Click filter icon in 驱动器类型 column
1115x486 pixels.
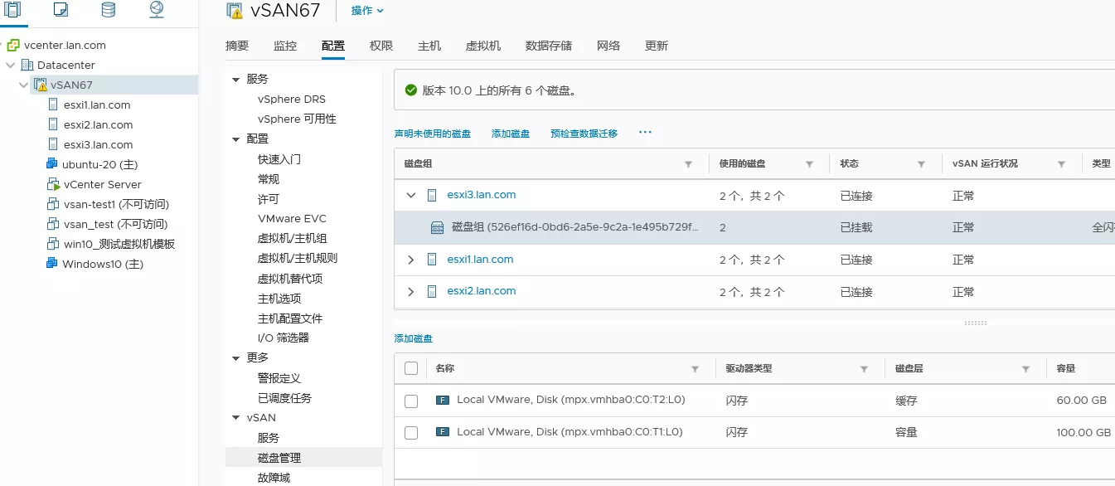tap(864, 369)
